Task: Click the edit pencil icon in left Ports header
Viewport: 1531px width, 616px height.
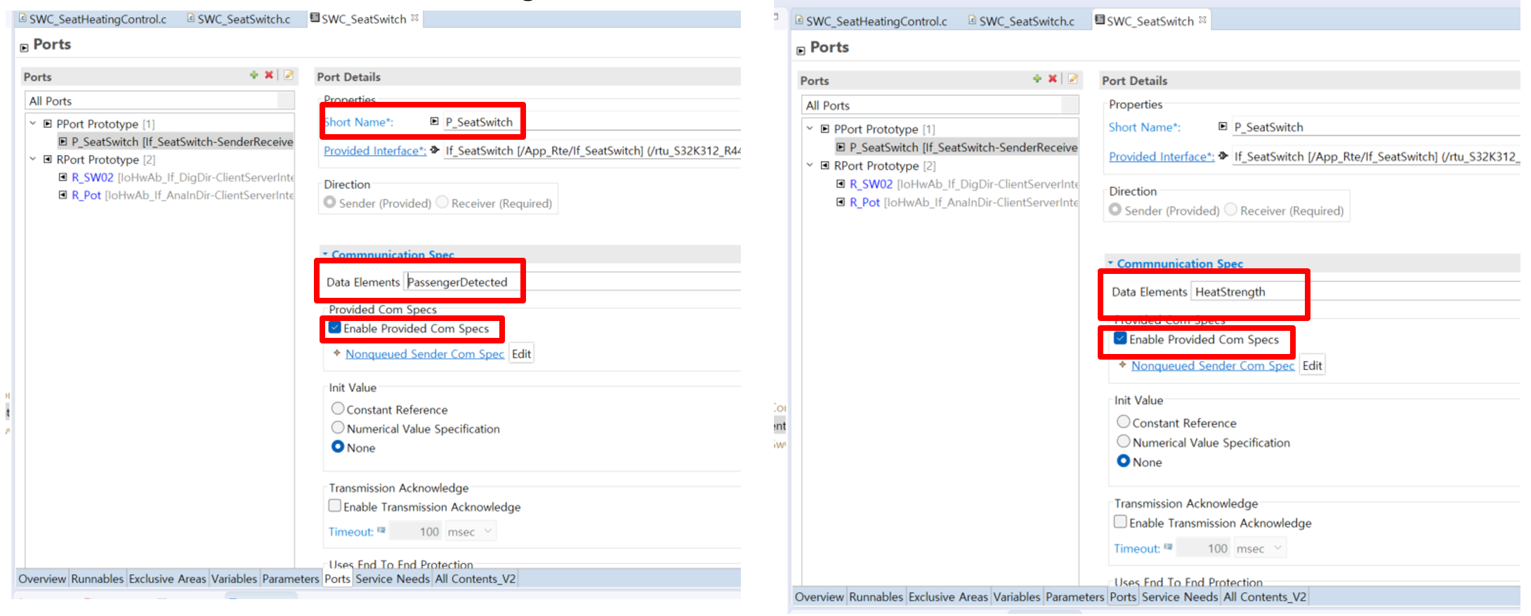Action: pos(288,75)
